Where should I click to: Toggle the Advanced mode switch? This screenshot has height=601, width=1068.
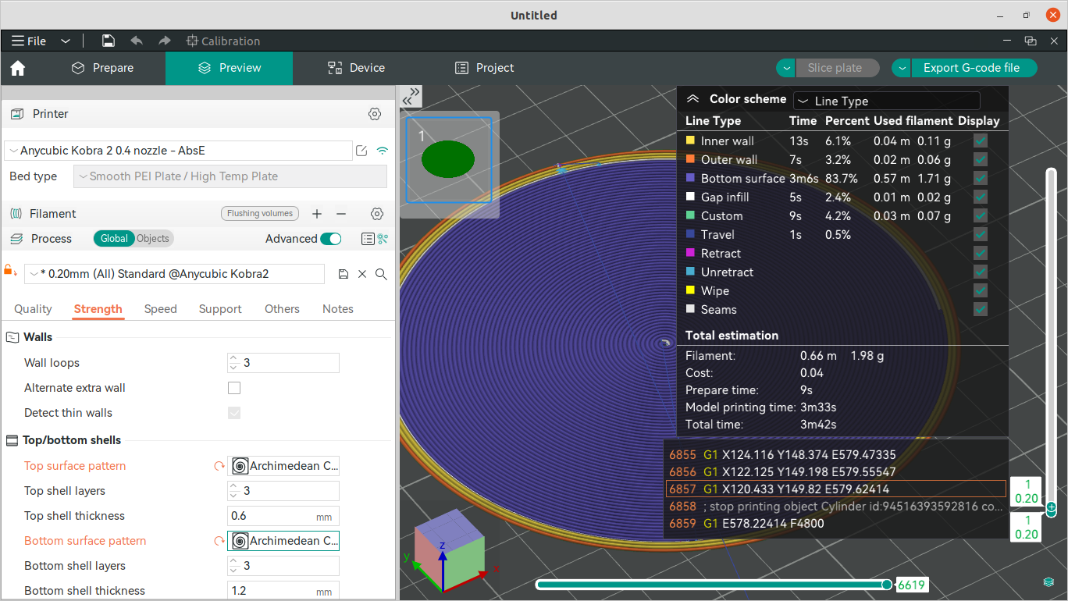[331, 239]
